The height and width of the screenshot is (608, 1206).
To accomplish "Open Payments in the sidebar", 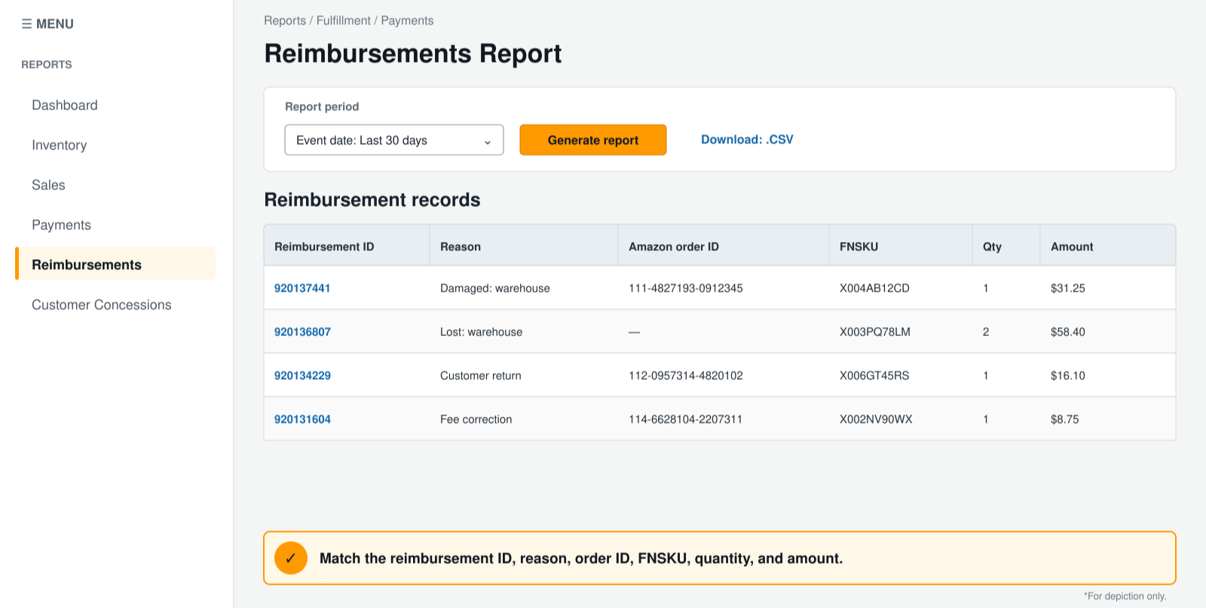I will click(x=61, y=225).
